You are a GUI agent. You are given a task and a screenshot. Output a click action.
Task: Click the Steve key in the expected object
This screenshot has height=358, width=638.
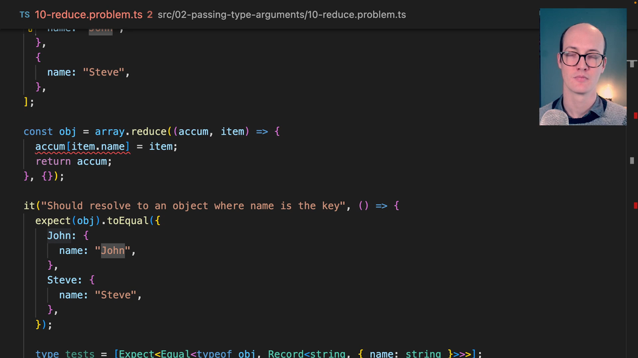(62, 280)
